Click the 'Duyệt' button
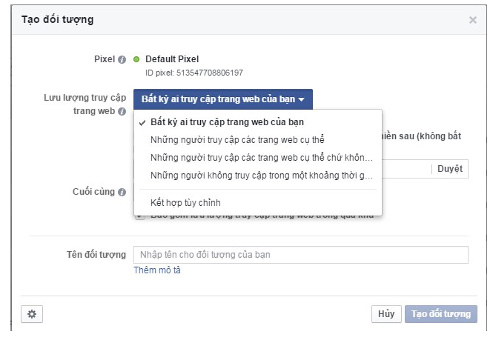The image size is (493, 340). (449, 169)
